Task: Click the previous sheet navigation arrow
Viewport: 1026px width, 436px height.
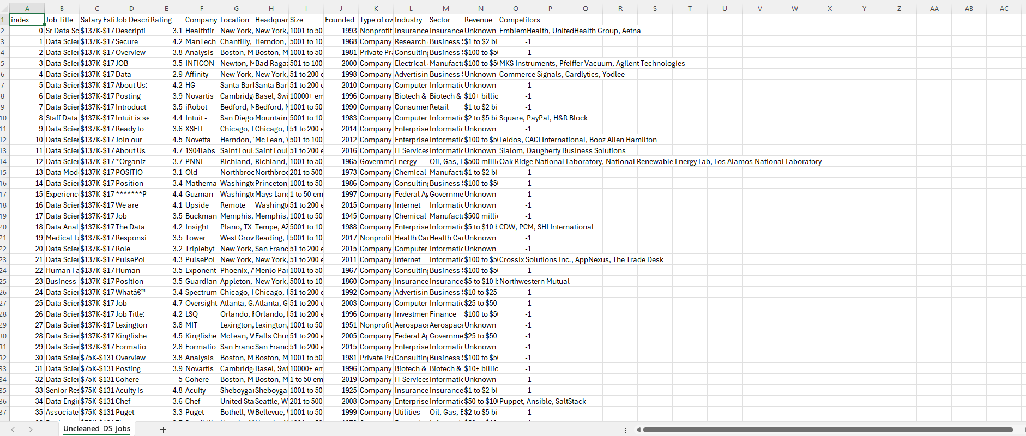Action: tap(13, 429)
